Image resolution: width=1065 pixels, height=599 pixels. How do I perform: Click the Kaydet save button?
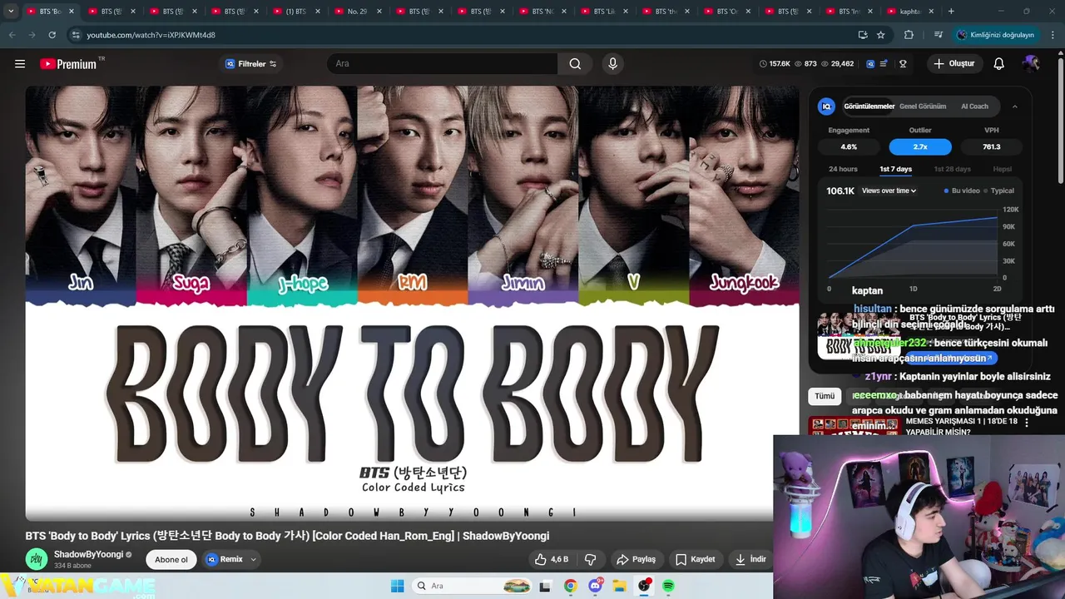695,559
